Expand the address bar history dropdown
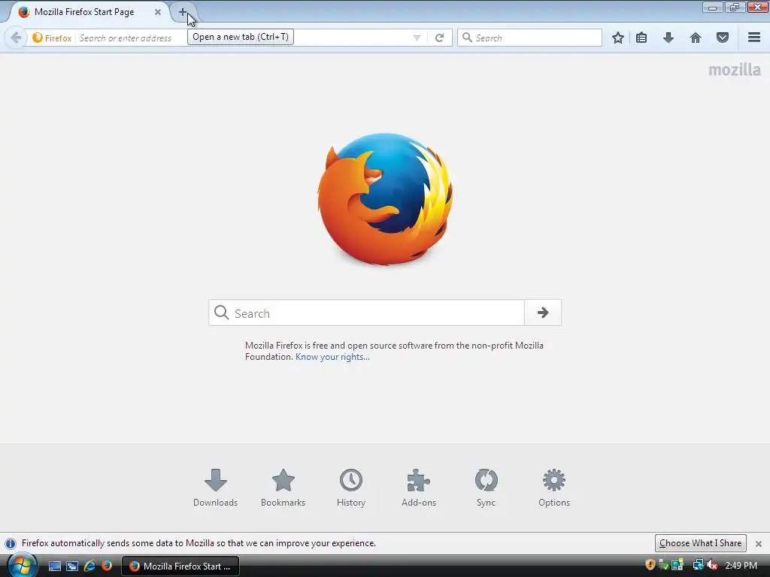The height and width of the screenshot is (577, 770). (x=417, y=38)
